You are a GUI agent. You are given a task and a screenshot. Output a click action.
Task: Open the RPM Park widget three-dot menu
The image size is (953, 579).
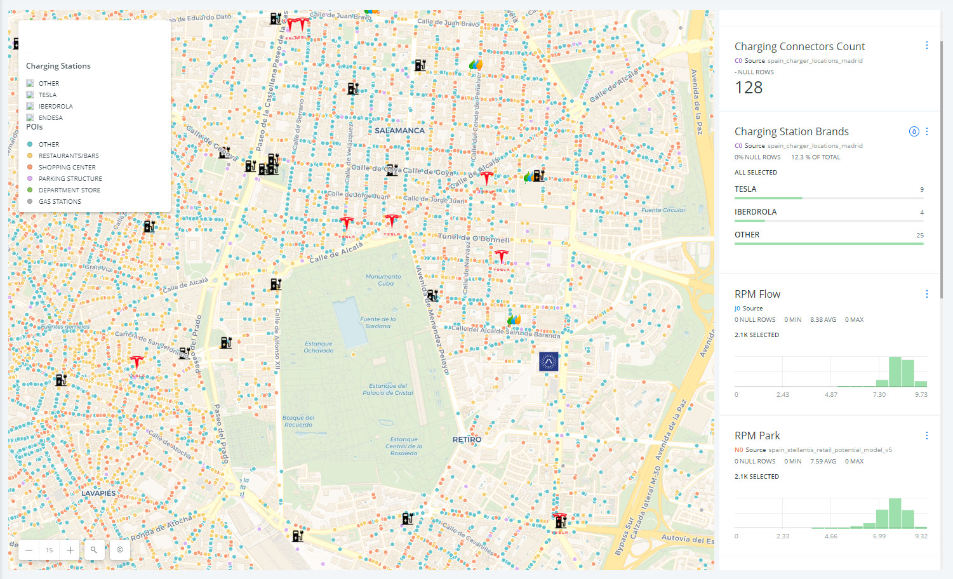926,436
